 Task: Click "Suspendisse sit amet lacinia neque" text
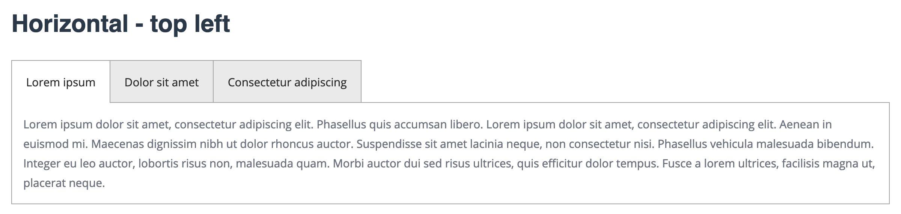[x=449, y=144]
